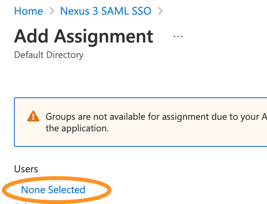Navigate to Nexus 3 SAML SSO breadcrumb
Viewport: 267px width, 204px height.
(106, 11)
